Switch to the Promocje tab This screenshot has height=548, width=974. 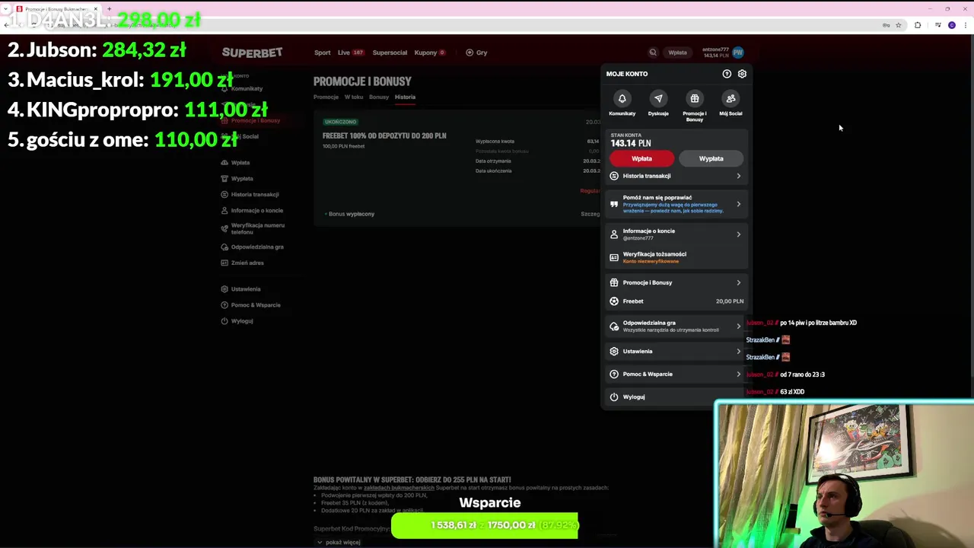point(326,97)
